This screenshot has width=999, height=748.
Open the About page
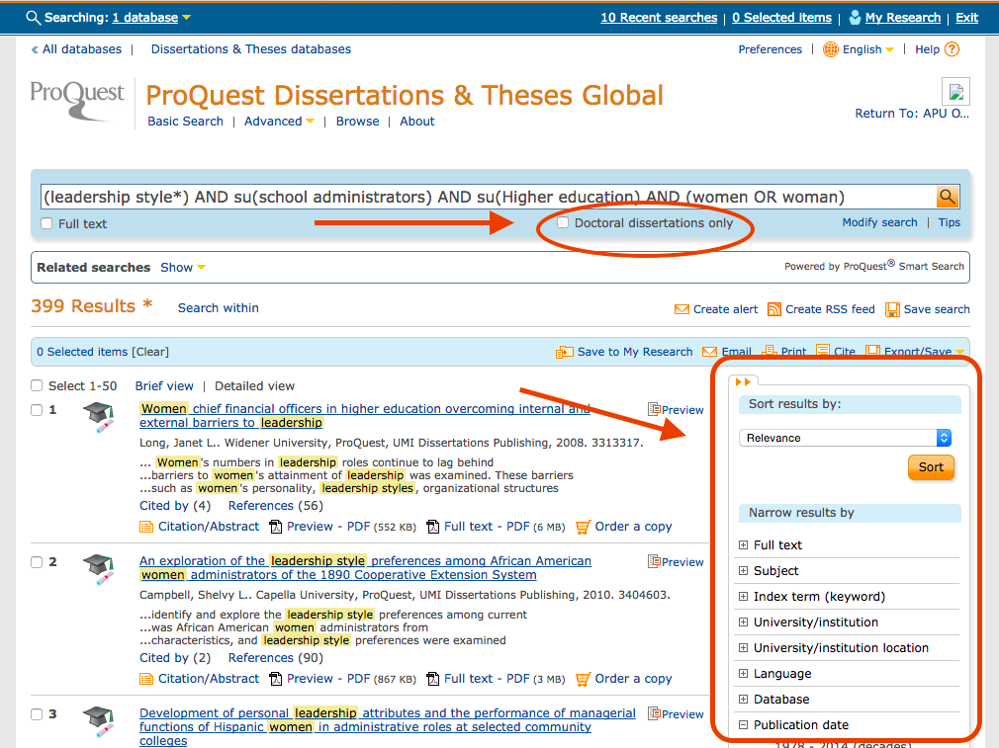pyautogui.click(x=417, y=121)
